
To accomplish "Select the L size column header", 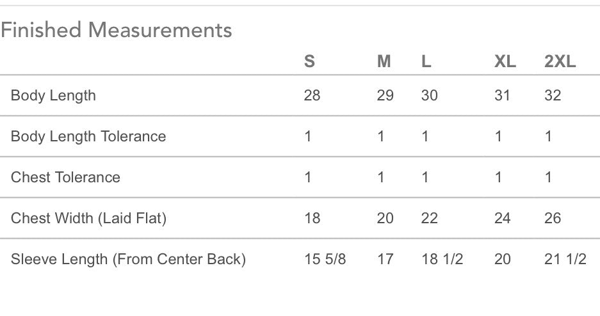I will (426, 61).
